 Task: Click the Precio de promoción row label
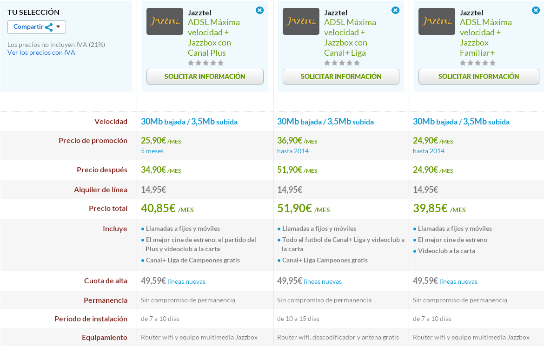click(x=93, y=141)
